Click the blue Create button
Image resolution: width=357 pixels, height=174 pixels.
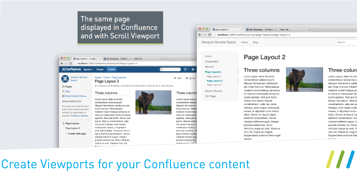(111, 69)
